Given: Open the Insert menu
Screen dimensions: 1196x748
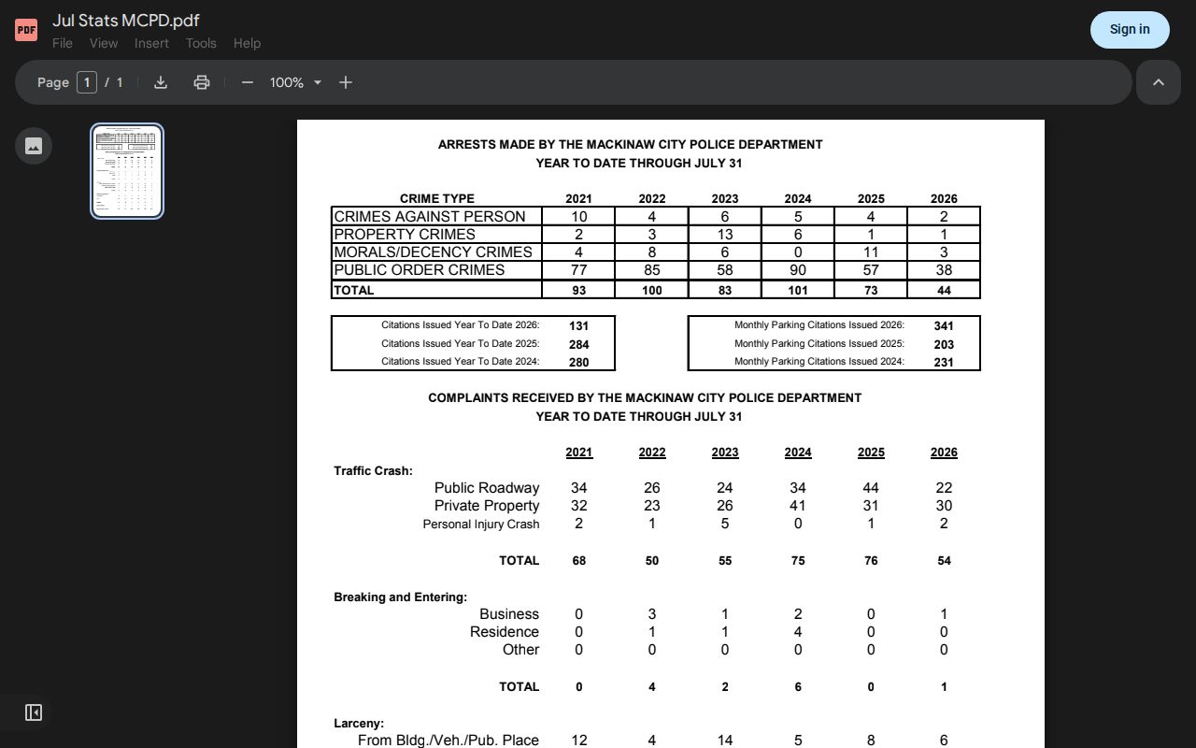Looking at the screenshot, I should tap(151, 43).
